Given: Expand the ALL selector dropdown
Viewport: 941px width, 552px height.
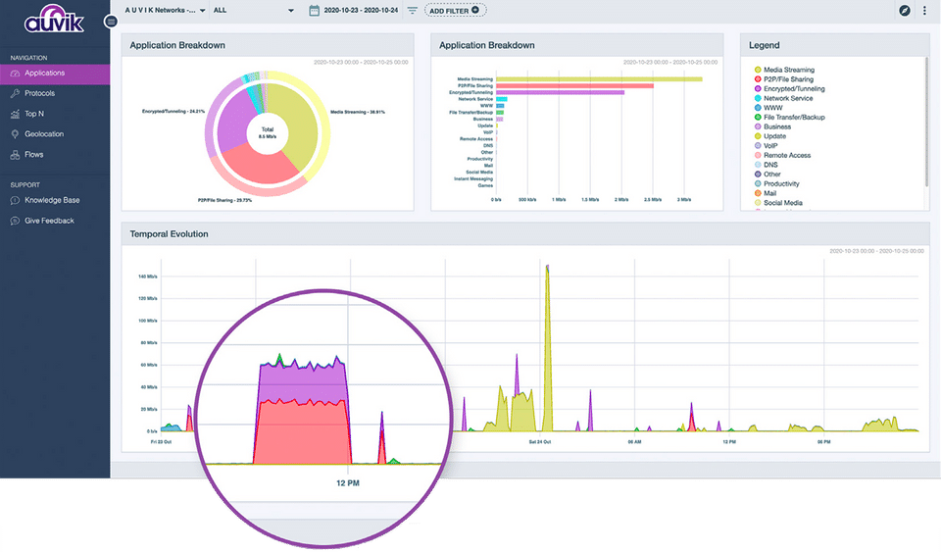Looking at the screenshot, I should [x=253, y=11].
